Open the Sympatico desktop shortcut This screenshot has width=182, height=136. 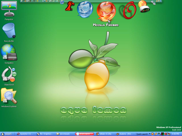(x=9, y=53)
